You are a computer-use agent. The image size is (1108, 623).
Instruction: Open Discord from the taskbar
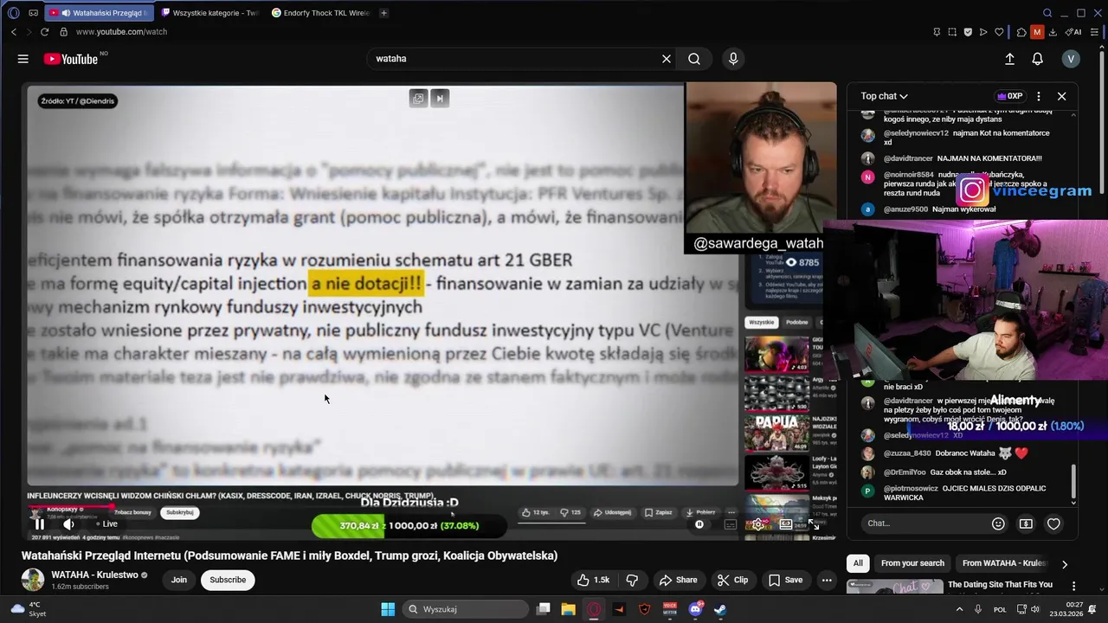pos(695,609)
